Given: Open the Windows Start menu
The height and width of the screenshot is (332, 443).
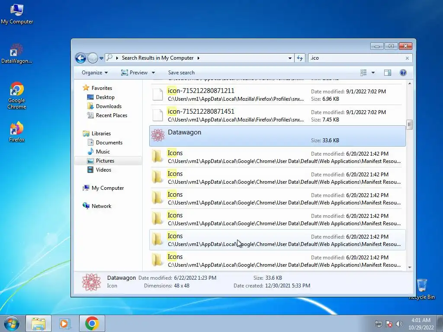Looking at the screenshot, I should point(12,323).
